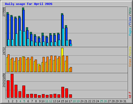Click the 277555 axis value
Image resolution: width=133 pixels, height=104 pixels.
[4, 12]
